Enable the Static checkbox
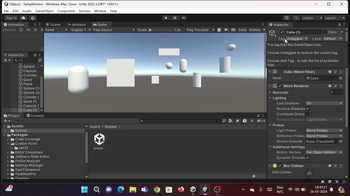The width and height of the screenshot is (350, 196). point(325,32)
